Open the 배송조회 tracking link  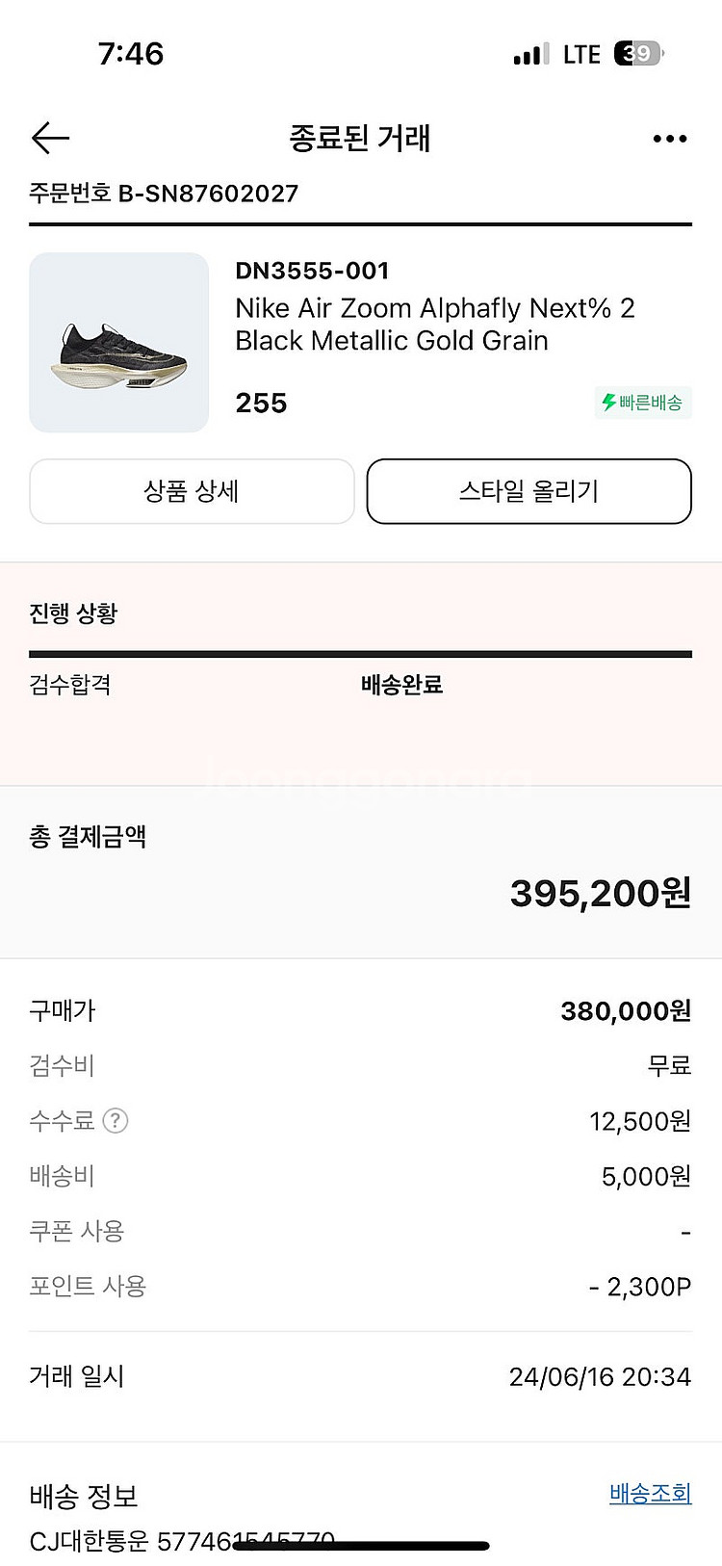pyautogui.click(x=650, y=1494)
